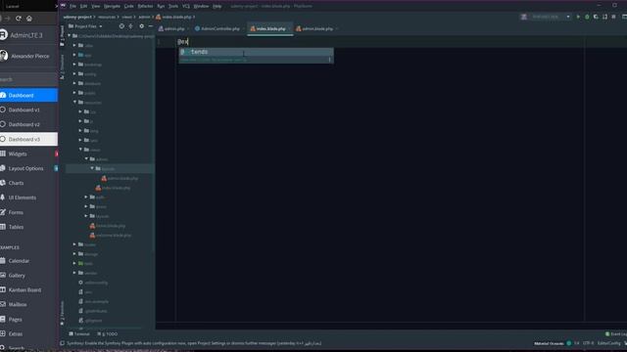
Task: Switch to AdminController.php editor tab
Action: [x=219, y=28]
